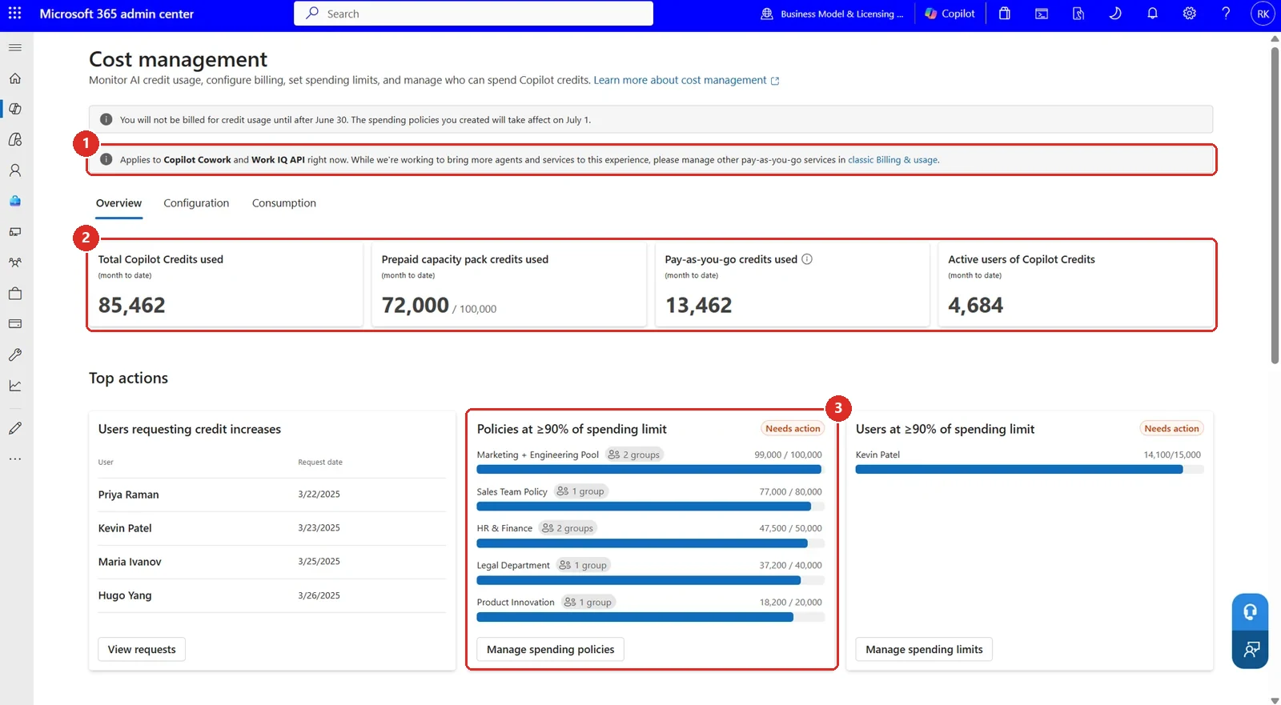Viewport: 1281px width, 705px height.
Task: Open the classic Billing & usage link
Action: (x=893, y=160)
